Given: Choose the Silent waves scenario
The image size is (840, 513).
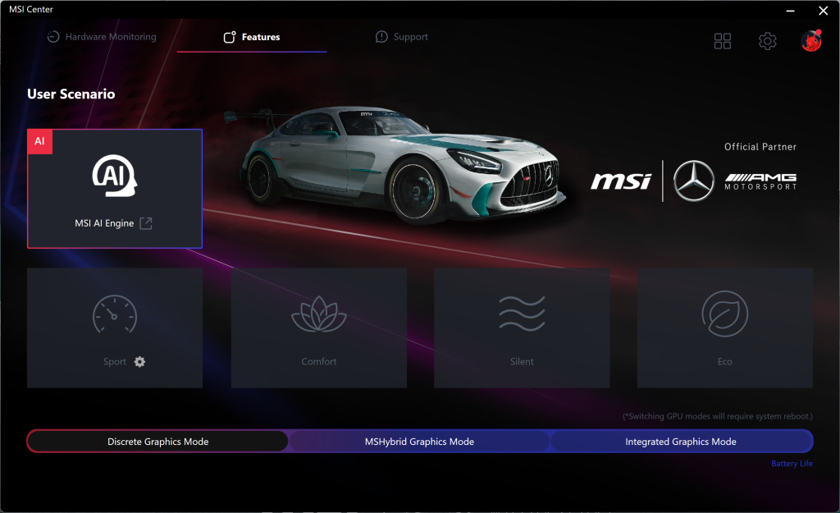Looking at the screenshot, I should pos(522,328).
